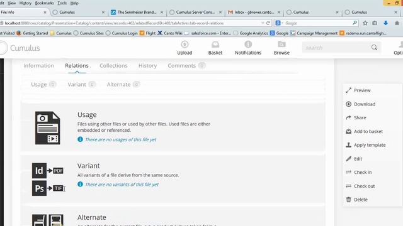
Task: Click the Delete trash icon
Action: click(x=348, y=200)
